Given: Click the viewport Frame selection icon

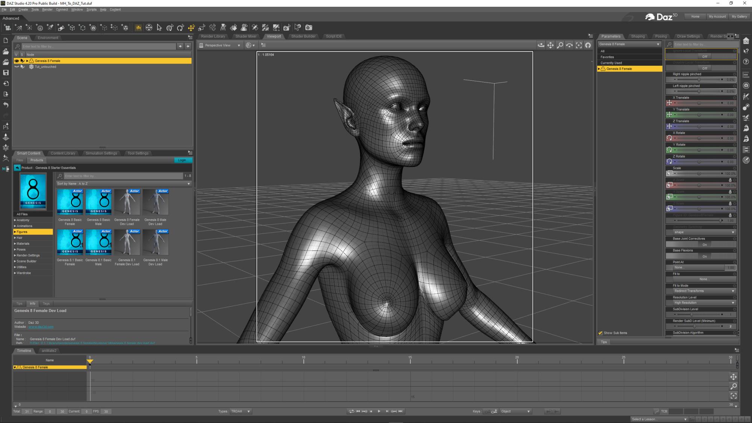Looking at the screenshot, I should [x=579, y=45].
